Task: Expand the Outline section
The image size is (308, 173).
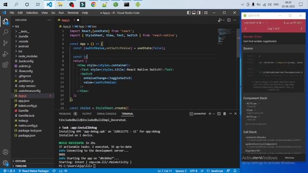Action: (20, 161)
